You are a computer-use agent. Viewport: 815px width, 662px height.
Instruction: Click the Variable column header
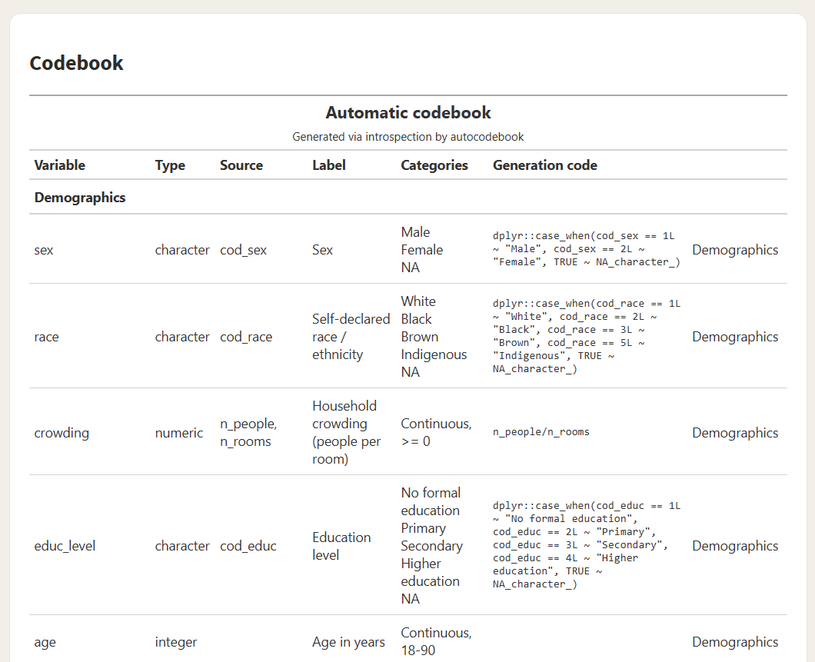(x=60, y=165)
